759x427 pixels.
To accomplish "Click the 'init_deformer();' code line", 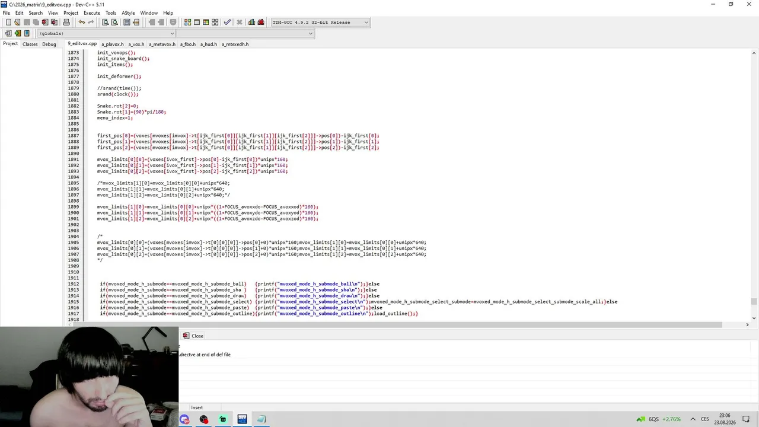I will pos(119,77).
